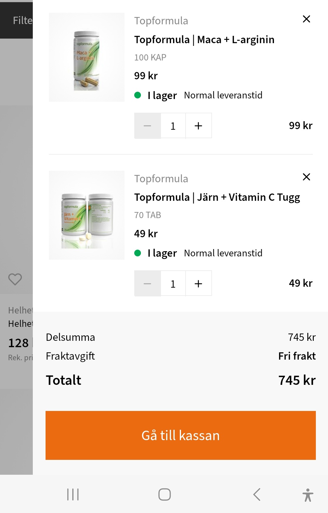Viewport: 328px width, 513px height.
Task: Open Topformula | Maca + L-arginin title
Action: click(x=204, y=40)
